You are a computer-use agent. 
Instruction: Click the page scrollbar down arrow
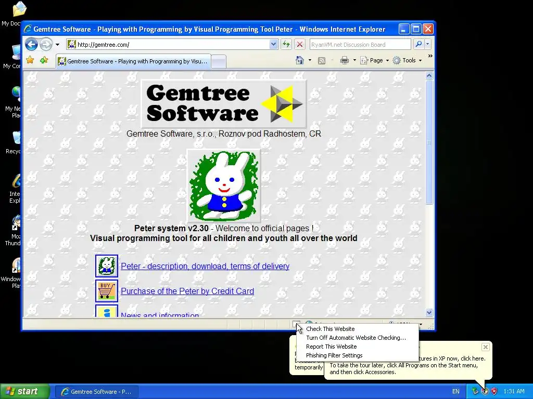tap(429, 312)
